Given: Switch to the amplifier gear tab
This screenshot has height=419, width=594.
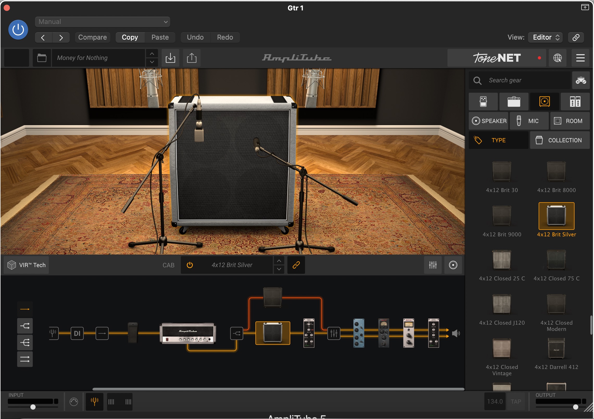Looking at the screenshot, I should point(514,102).
